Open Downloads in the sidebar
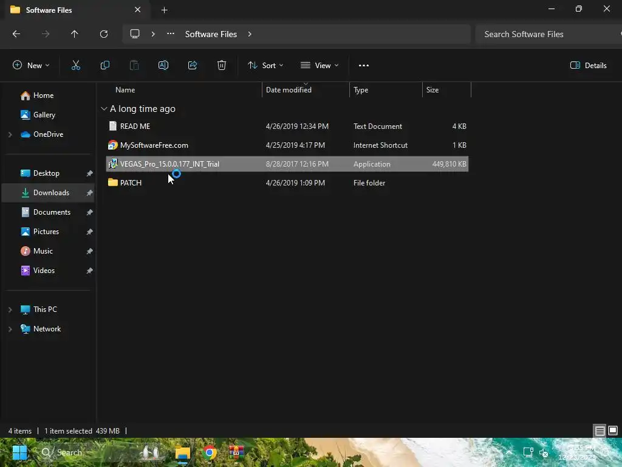 [x=47, y=193]
